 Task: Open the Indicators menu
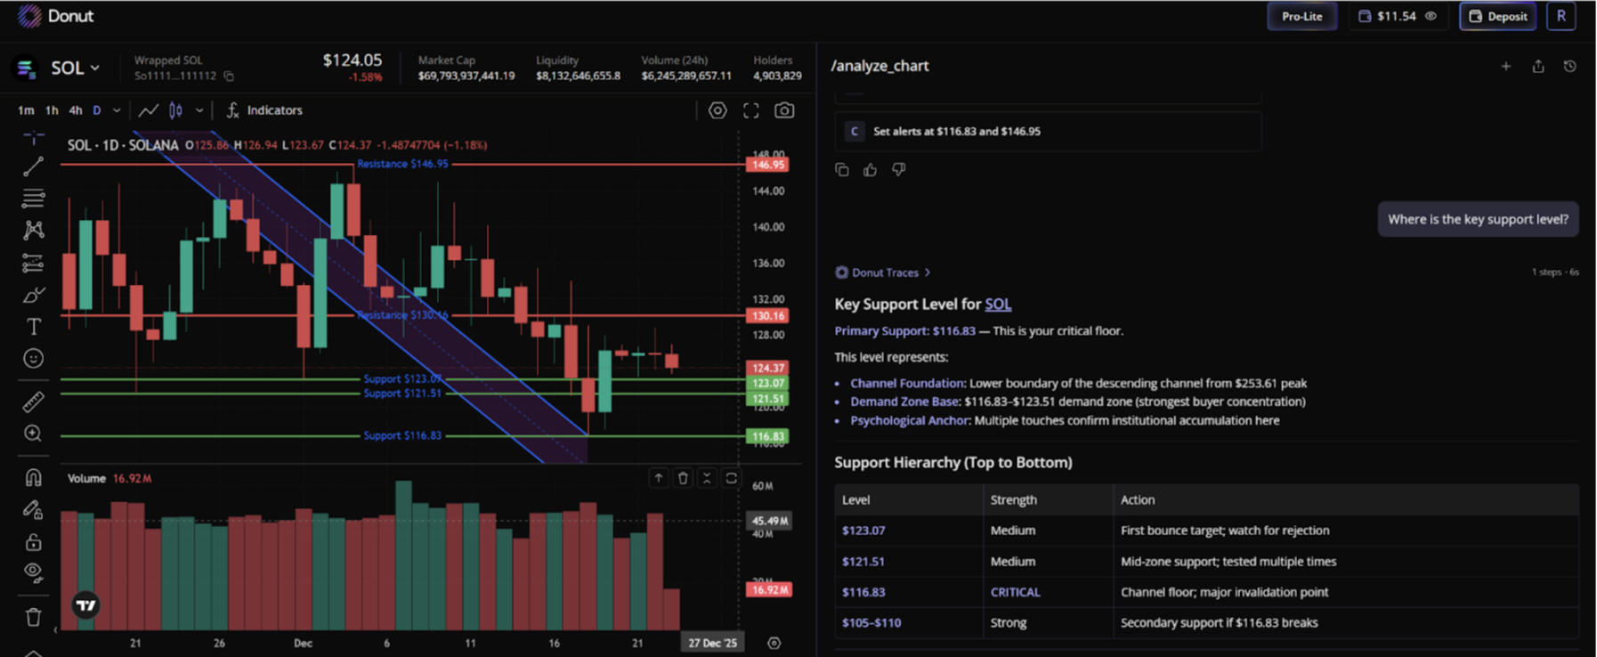pos(265,110)
